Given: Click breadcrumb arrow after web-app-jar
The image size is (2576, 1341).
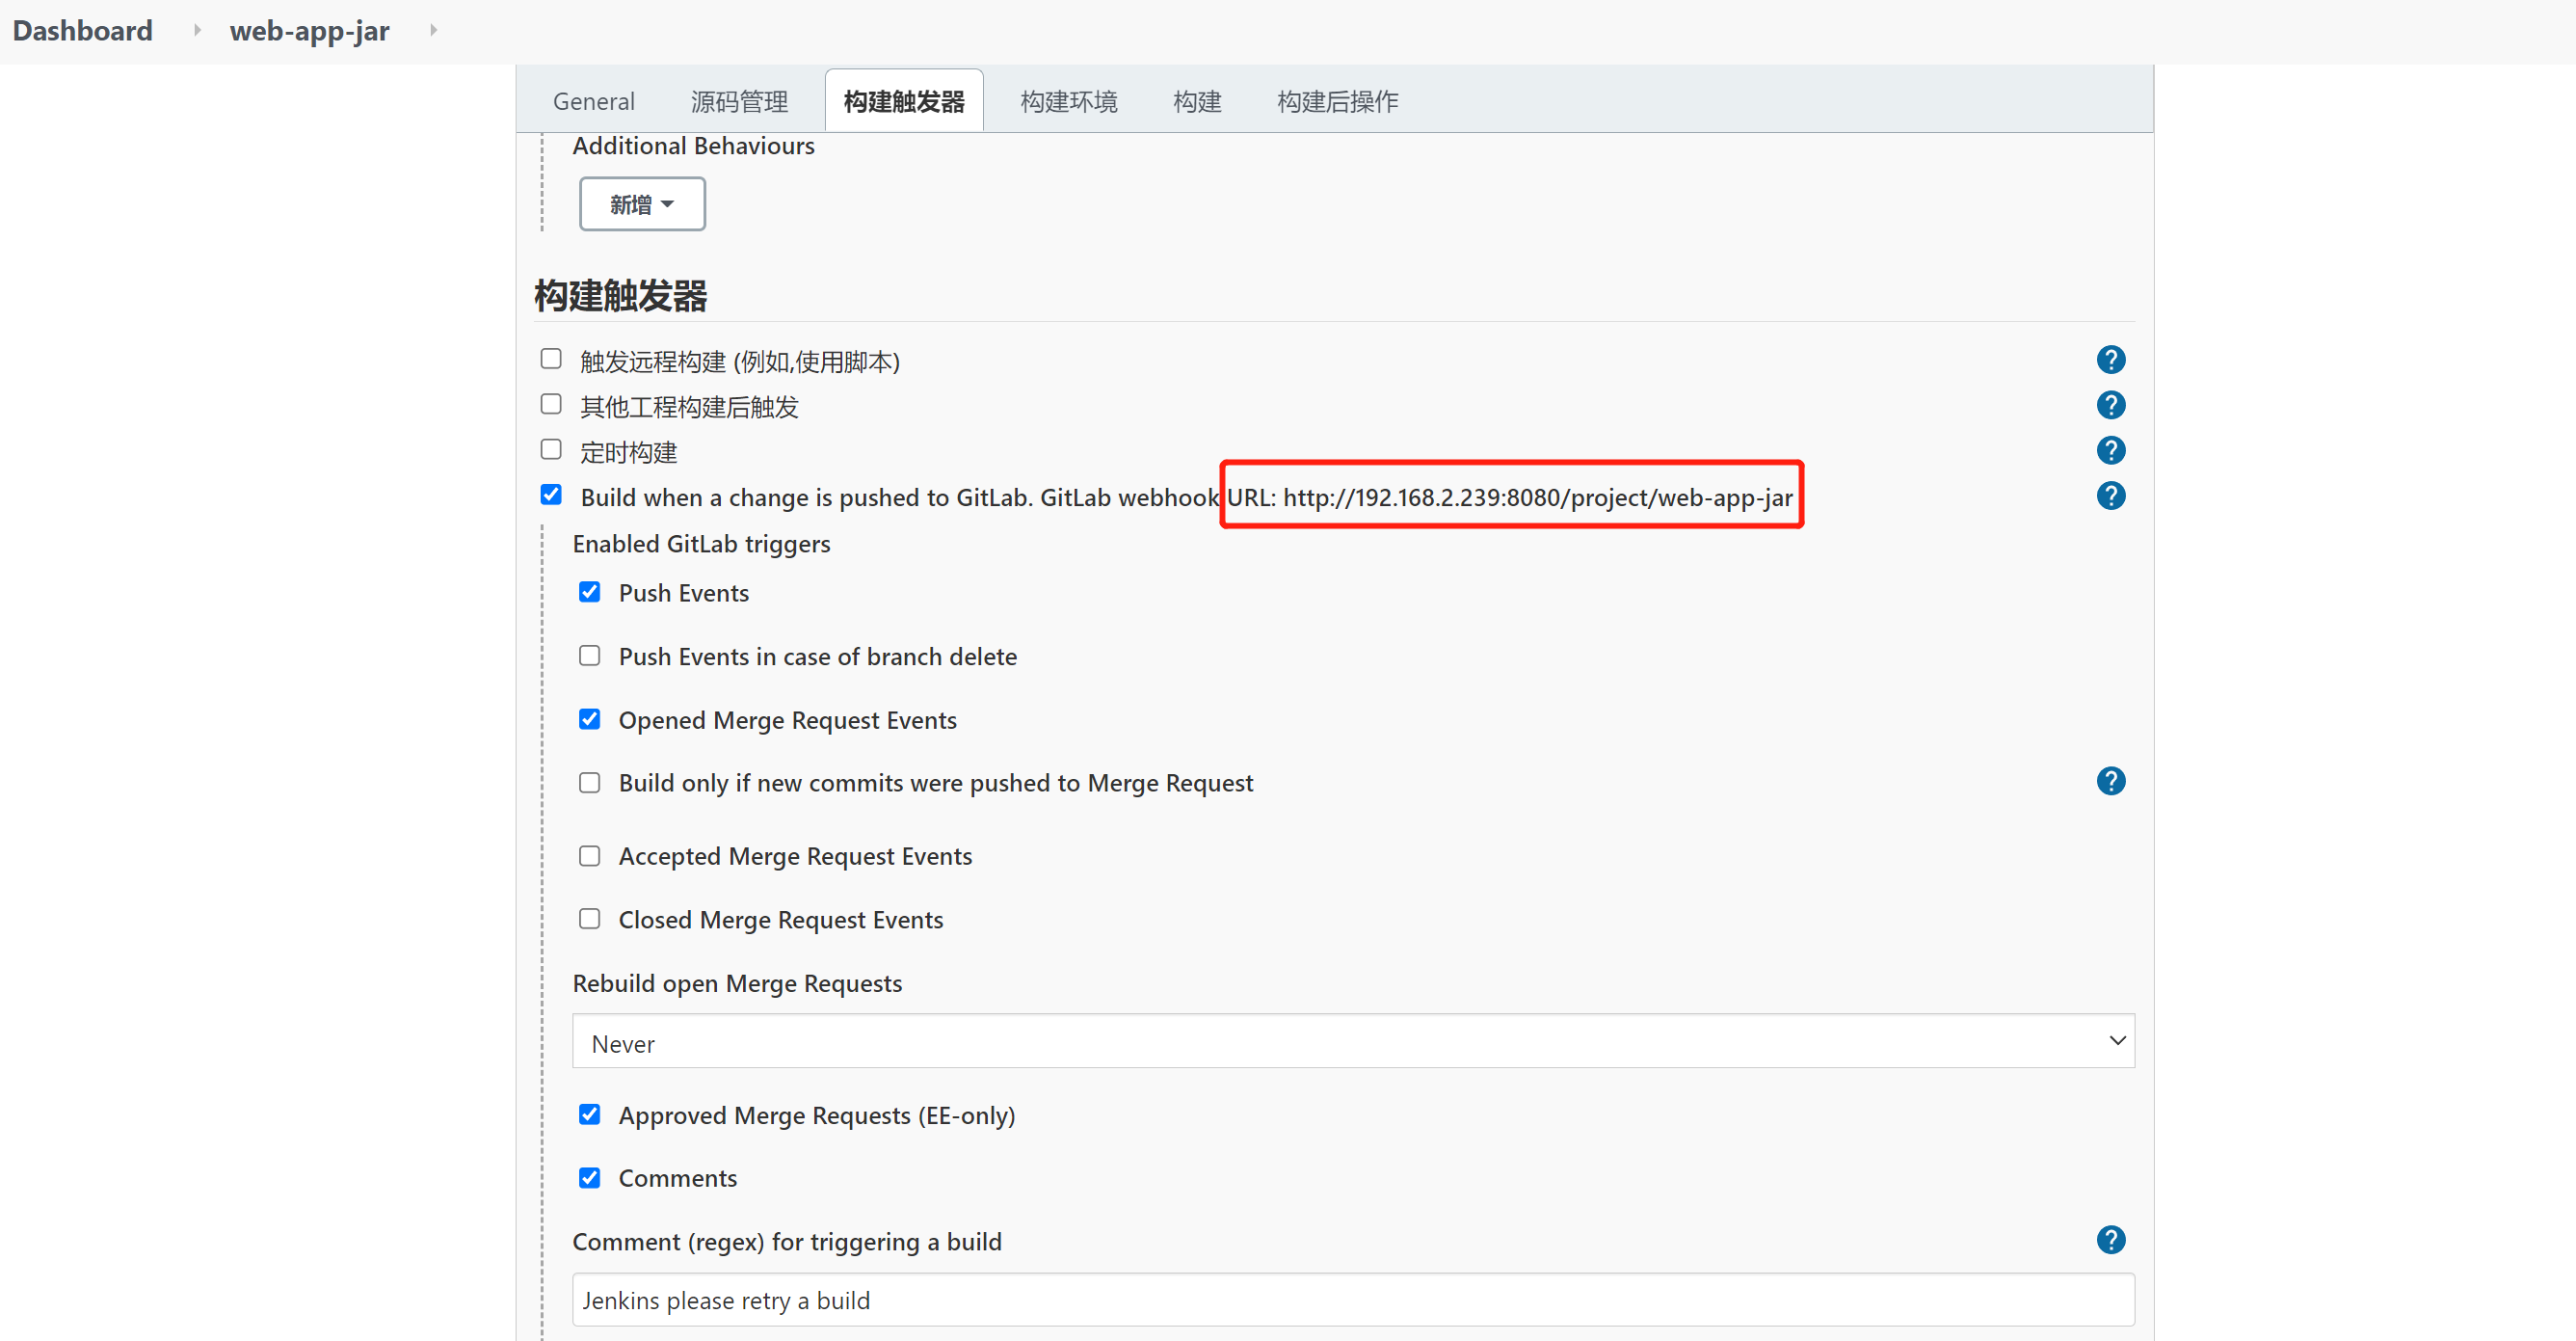Looking at the screenshot, I should [x=433, y=30].
